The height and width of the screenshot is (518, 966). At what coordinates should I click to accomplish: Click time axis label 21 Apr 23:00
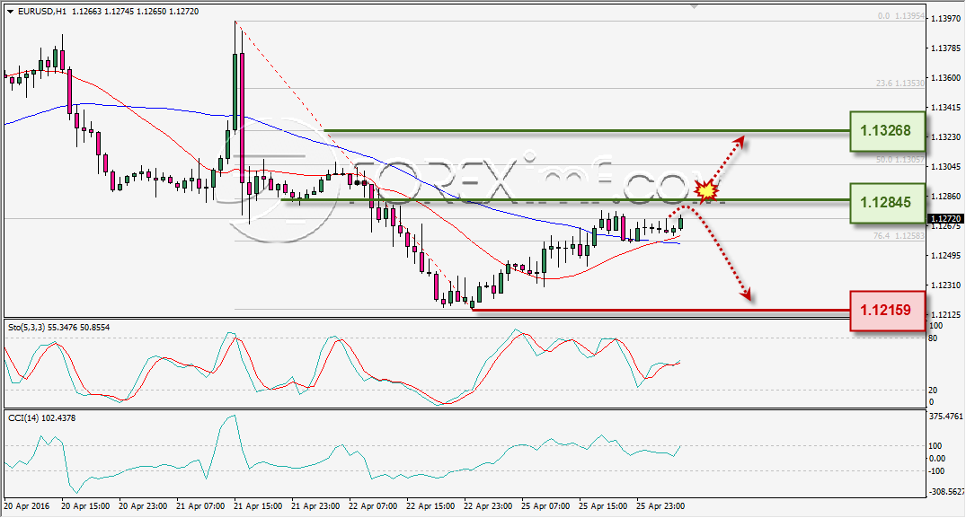pos(315,505)
